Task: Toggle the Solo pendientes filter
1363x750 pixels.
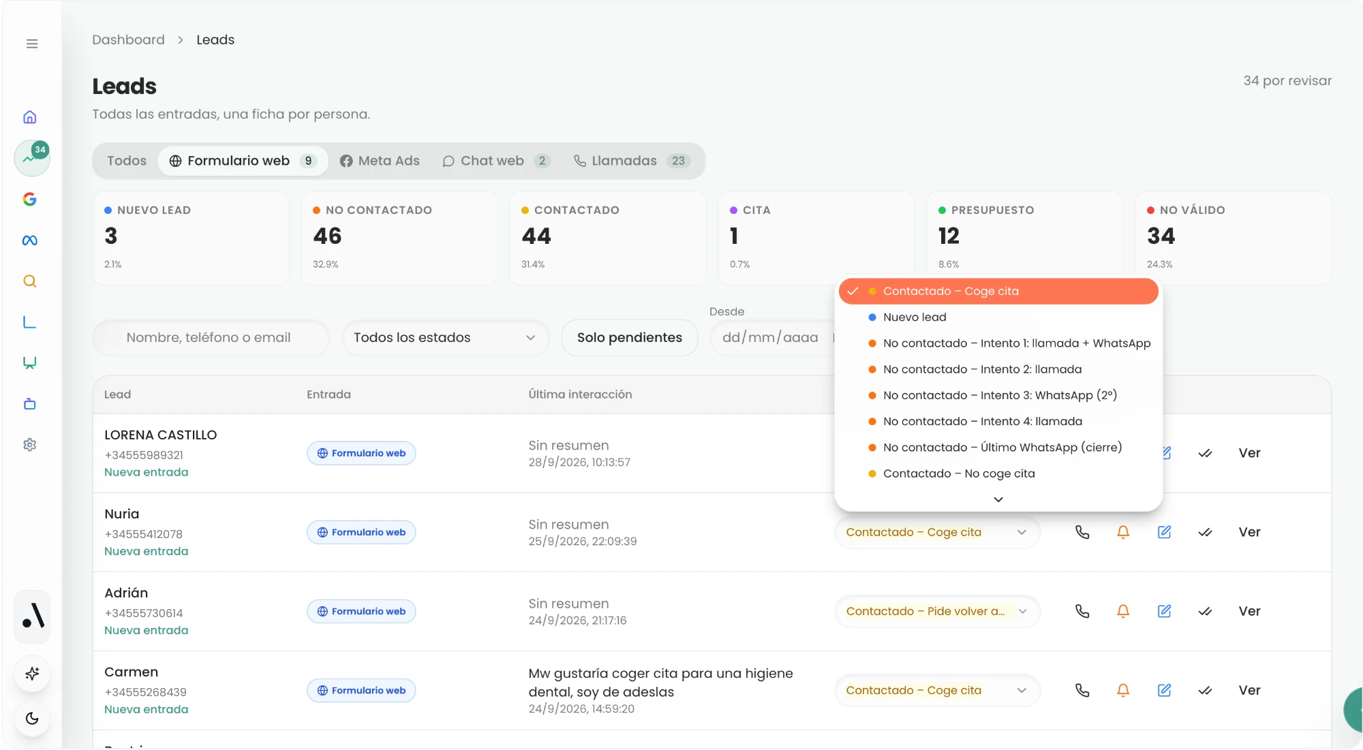Action: [630, 338]
